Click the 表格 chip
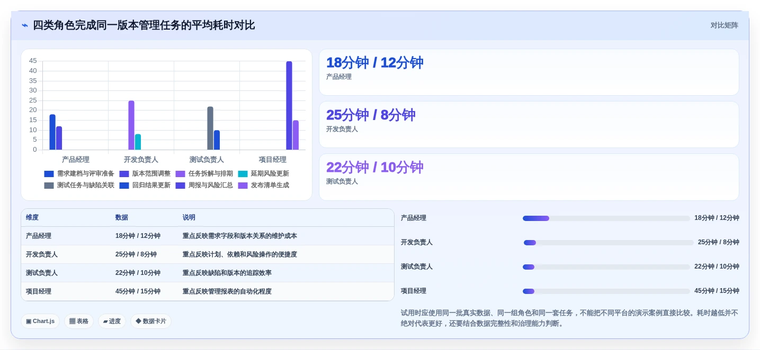Image resolution: width=760 pixels, height=350 pixels. click(x=79, y=321)
